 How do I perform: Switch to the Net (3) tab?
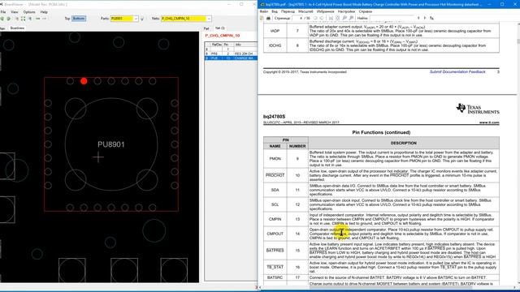pyautogui.click(x=220, y=28)
